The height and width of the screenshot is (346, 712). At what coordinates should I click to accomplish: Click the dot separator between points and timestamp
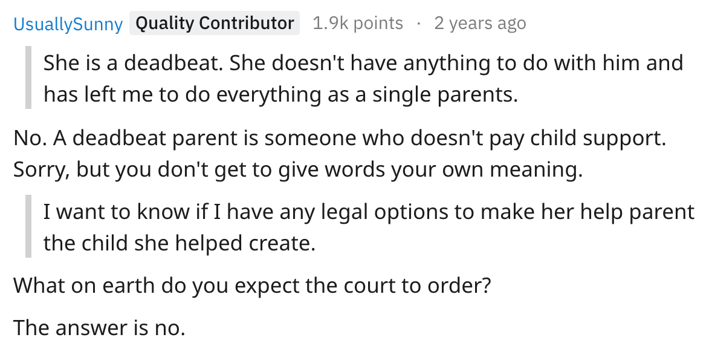[x=419, y=23]
